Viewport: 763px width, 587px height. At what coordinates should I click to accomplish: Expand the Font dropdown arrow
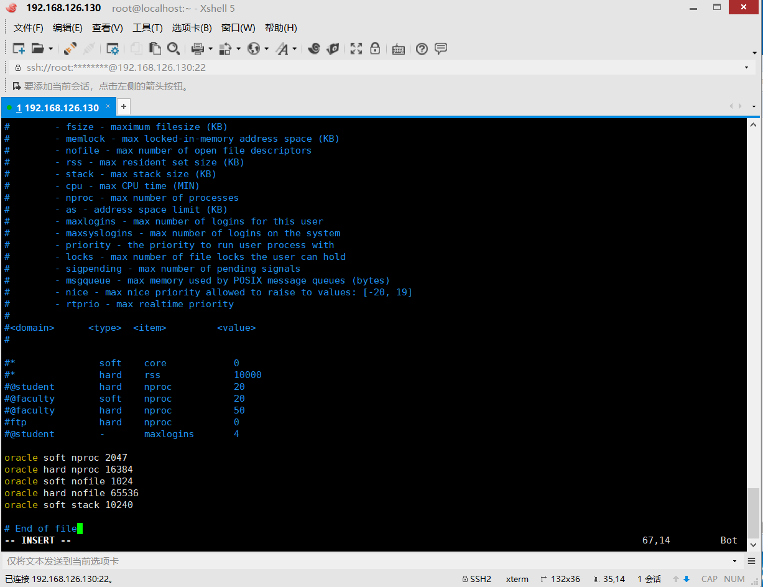294,49
